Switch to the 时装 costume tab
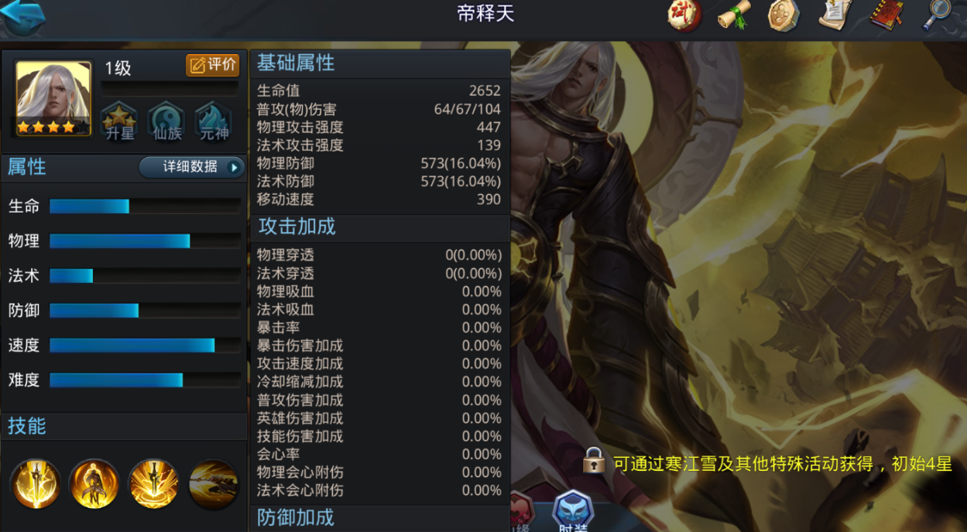Image resolution: width=967 pixels, height=532 pixels. (572, 511)
